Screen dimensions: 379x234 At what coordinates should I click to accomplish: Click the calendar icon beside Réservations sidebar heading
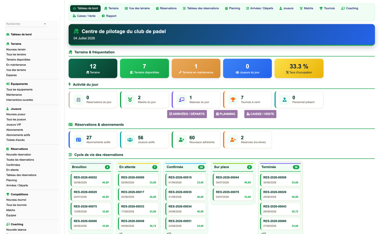click(8, 149)
